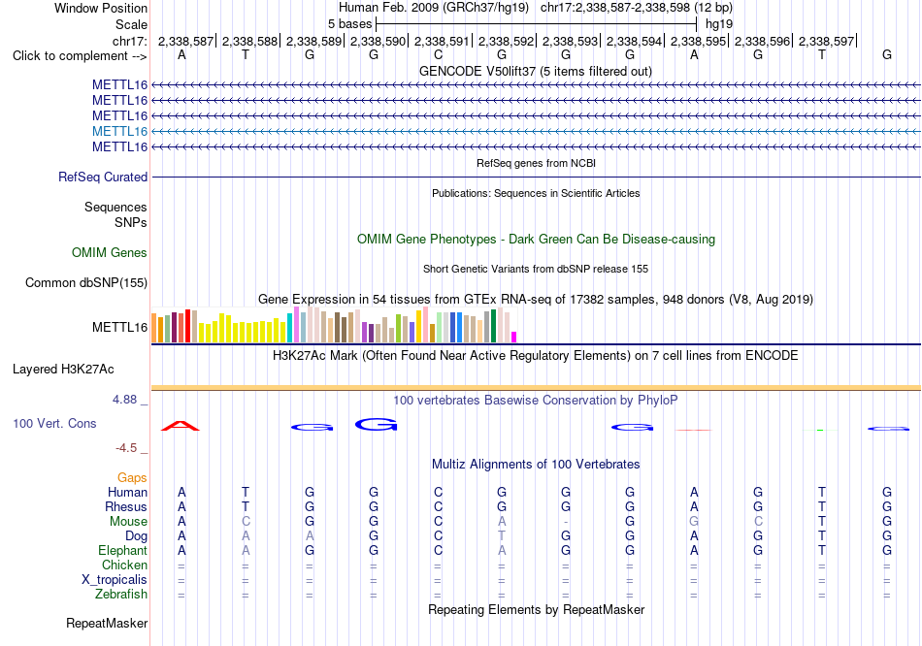This screenshot has height=646, width=922.
Task: Click the 'Click to complement -->' label
Action: pos(80,56)
